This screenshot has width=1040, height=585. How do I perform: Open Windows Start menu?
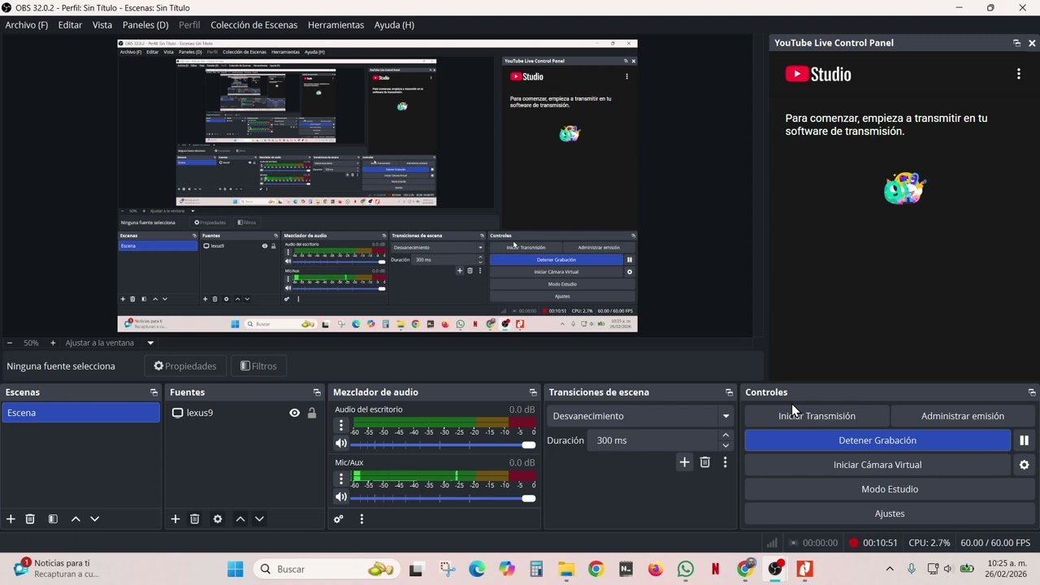[x=236, y=570]
